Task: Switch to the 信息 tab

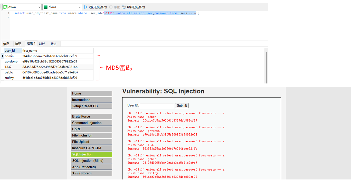Action: tap(6, 44)
